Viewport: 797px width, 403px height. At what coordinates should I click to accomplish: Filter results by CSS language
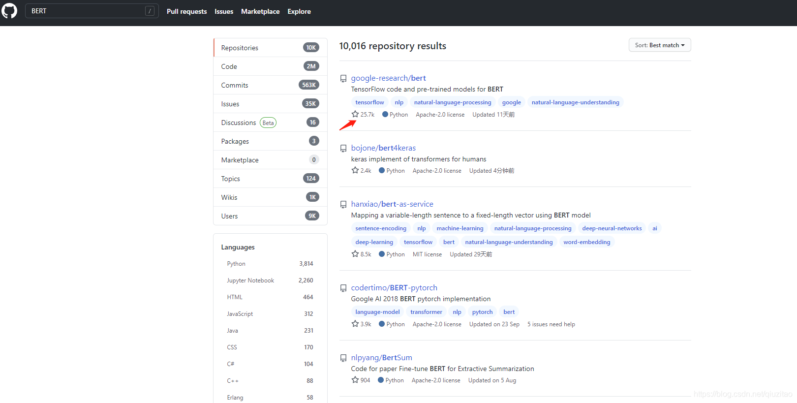click(x=270, y=347)
